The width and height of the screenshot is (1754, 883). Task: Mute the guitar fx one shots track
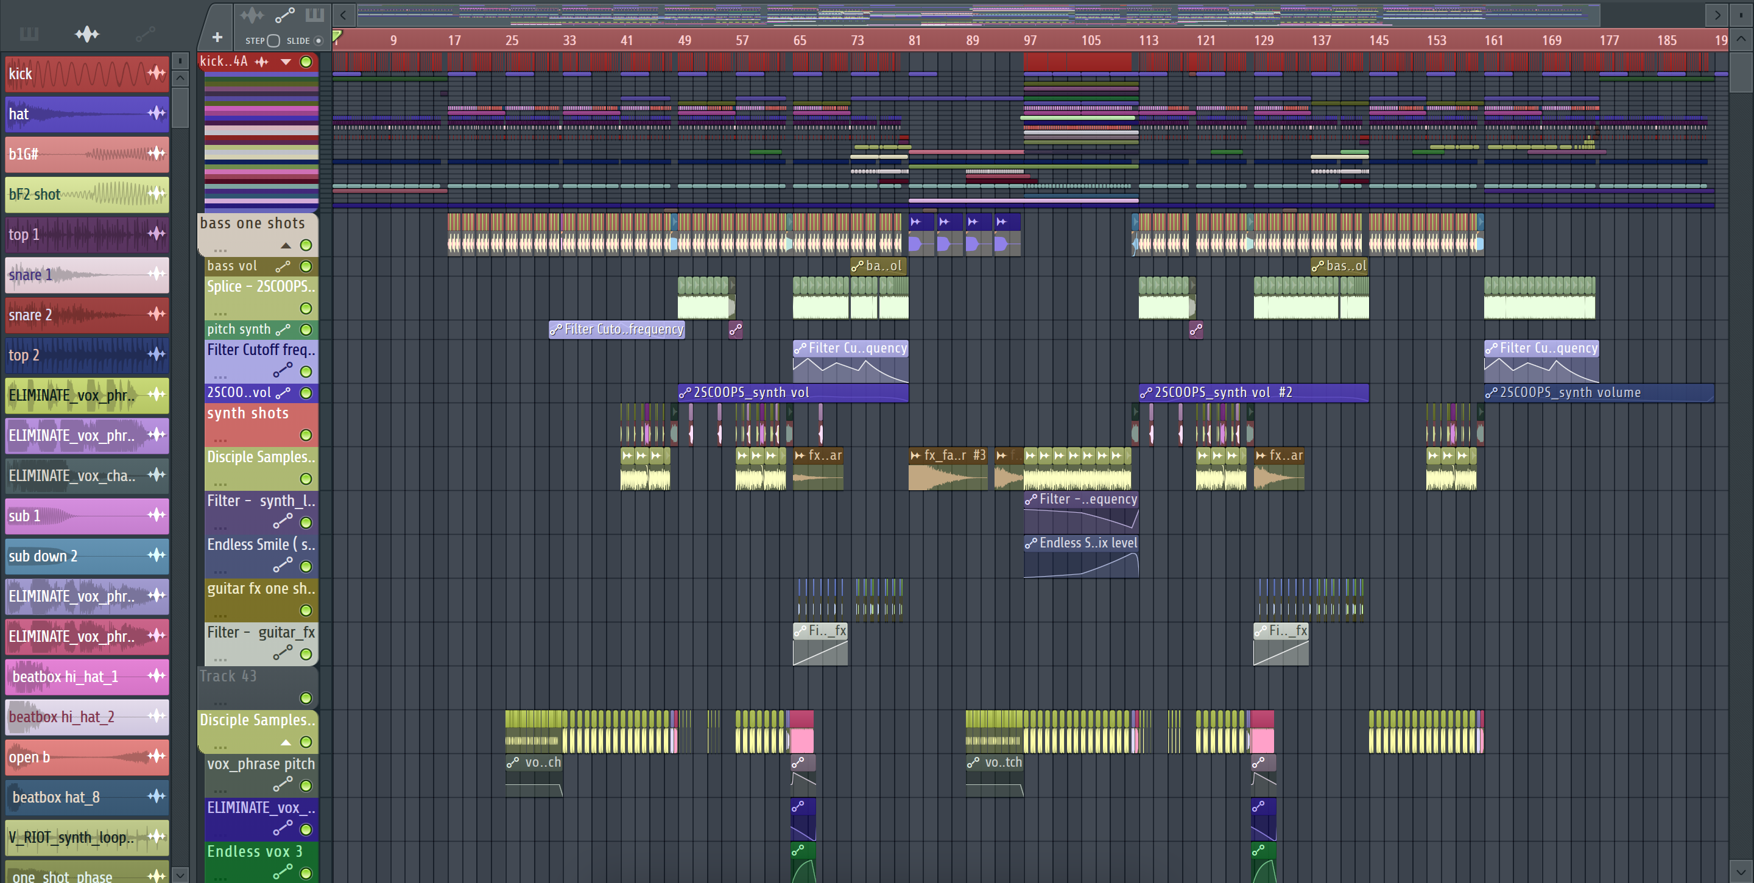pyautogui.click(x=306, y=611)
